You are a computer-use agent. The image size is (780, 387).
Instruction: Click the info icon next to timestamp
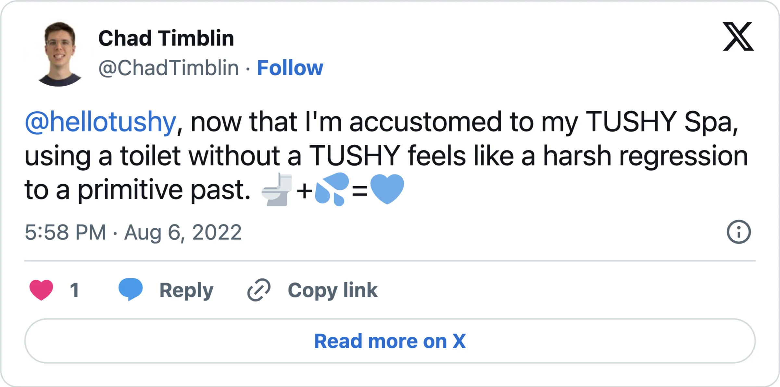[738, 232]
